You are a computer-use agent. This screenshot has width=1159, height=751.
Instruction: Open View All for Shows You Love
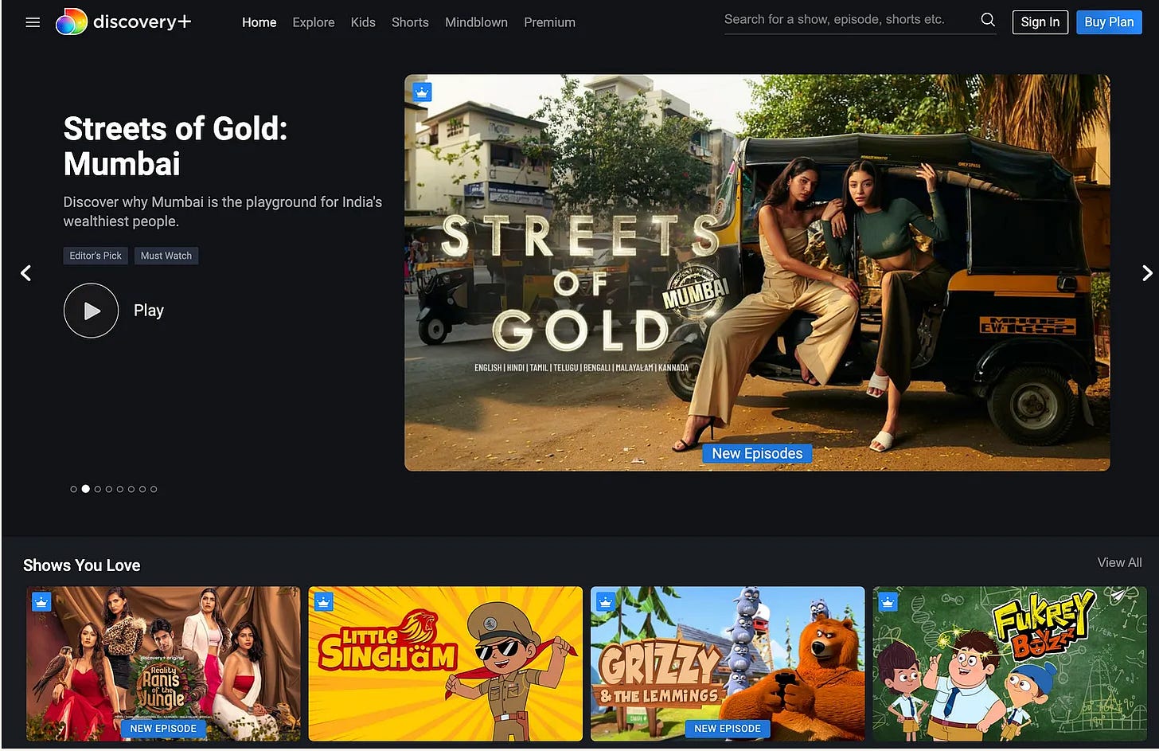click(1119, 562)
